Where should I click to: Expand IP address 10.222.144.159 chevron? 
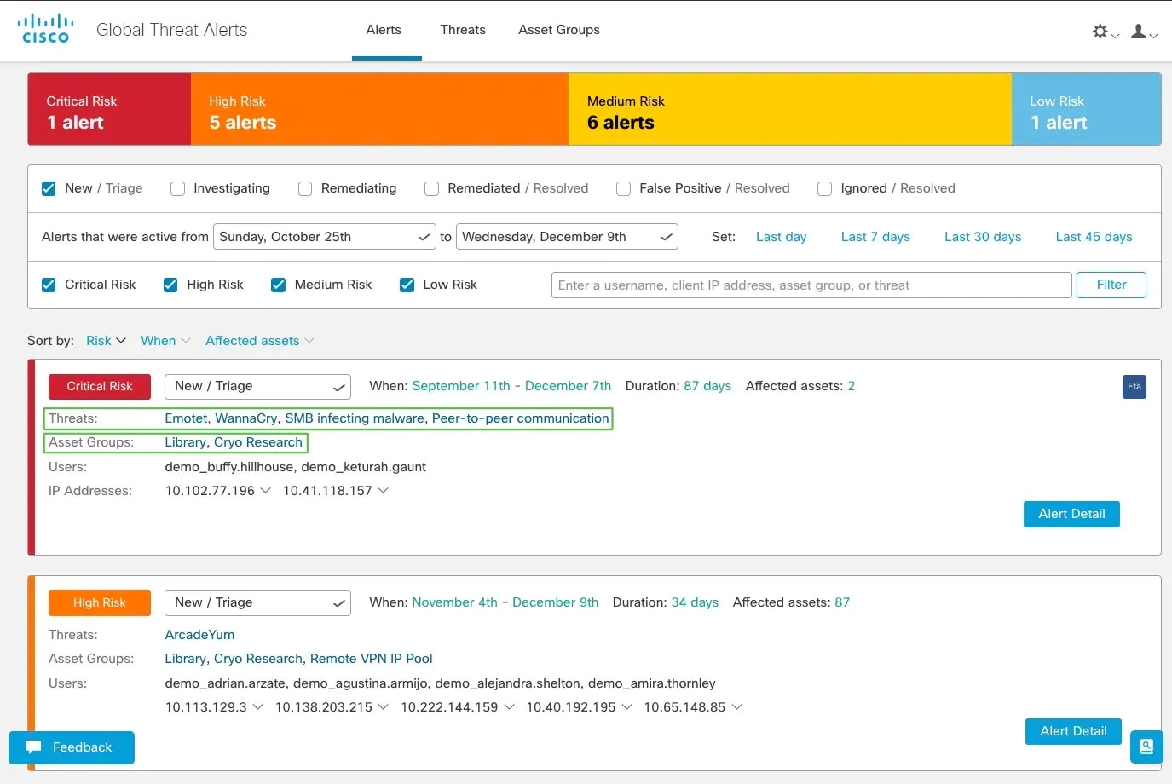(x=509, y=707)
